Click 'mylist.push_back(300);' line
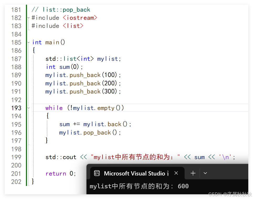 click(83, 92)
